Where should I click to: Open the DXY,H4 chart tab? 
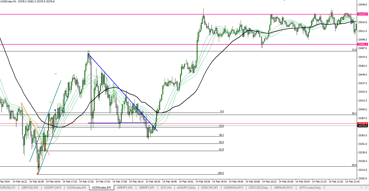click(x=166, y=188)
